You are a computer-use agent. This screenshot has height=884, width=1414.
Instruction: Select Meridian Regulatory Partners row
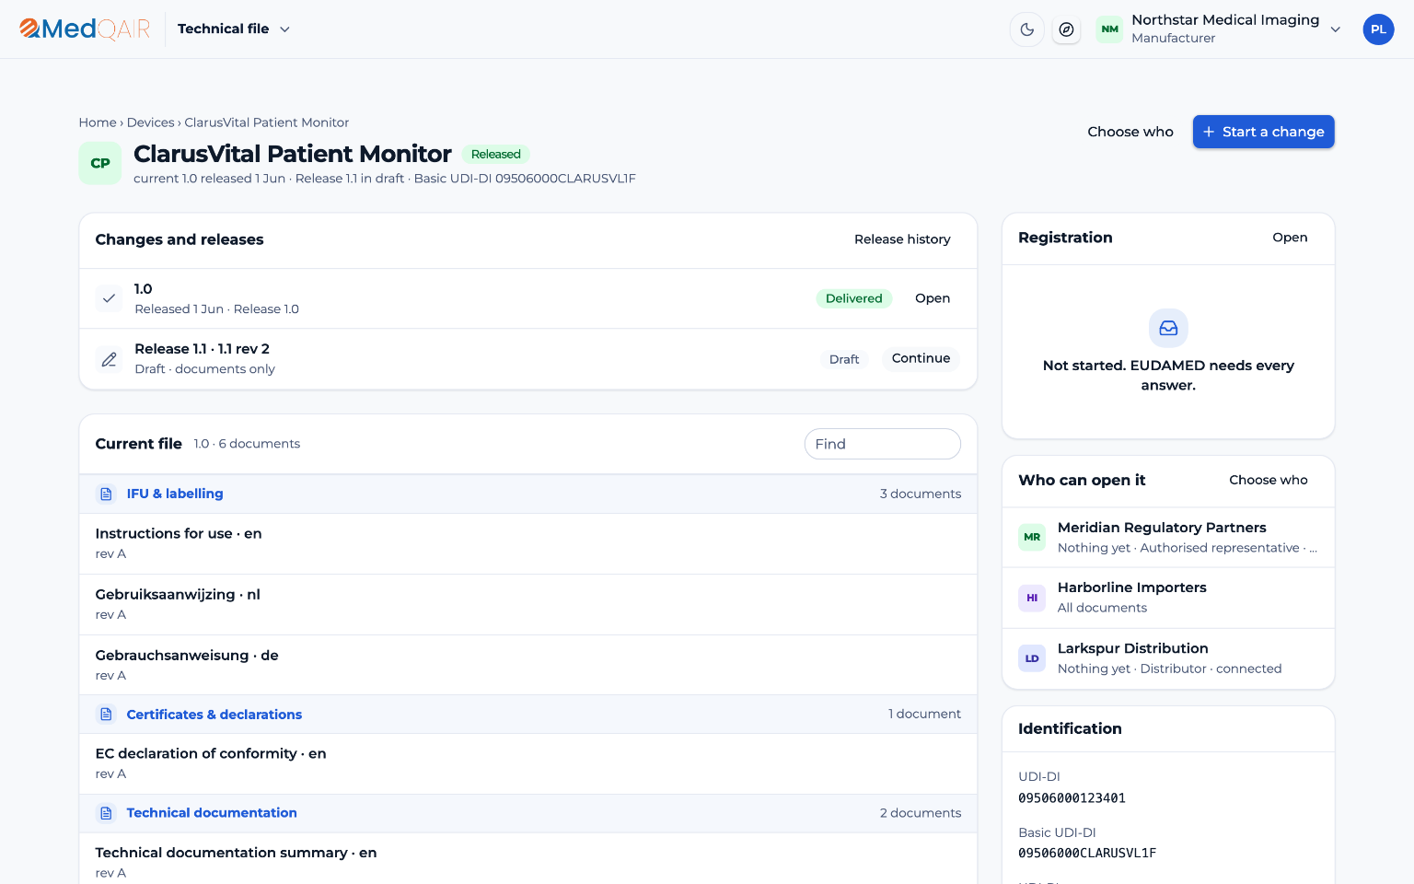1168,537
